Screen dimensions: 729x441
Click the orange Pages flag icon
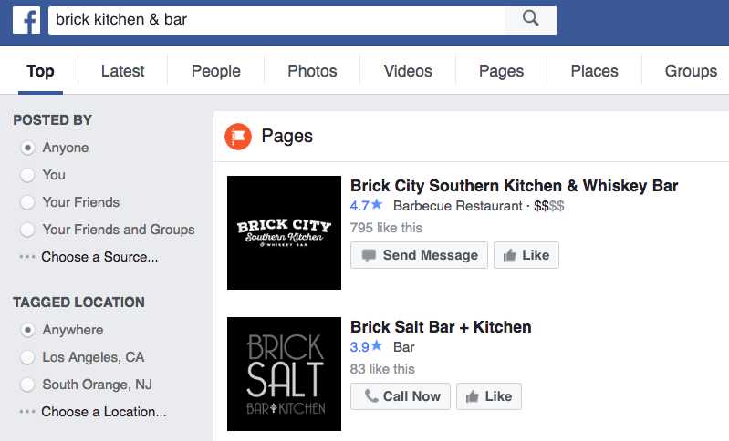click(x=238, y=137)
